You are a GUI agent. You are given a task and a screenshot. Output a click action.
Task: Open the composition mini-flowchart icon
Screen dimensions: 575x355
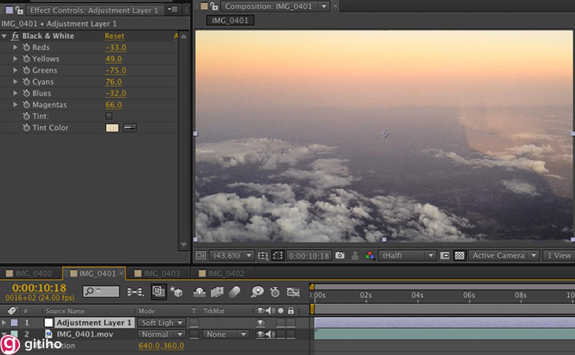135,292
